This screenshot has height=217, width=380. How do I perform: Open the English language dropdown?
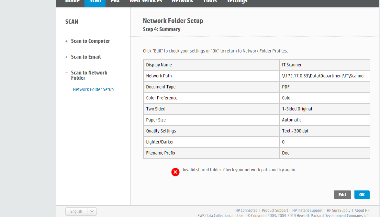pos(92,211)
